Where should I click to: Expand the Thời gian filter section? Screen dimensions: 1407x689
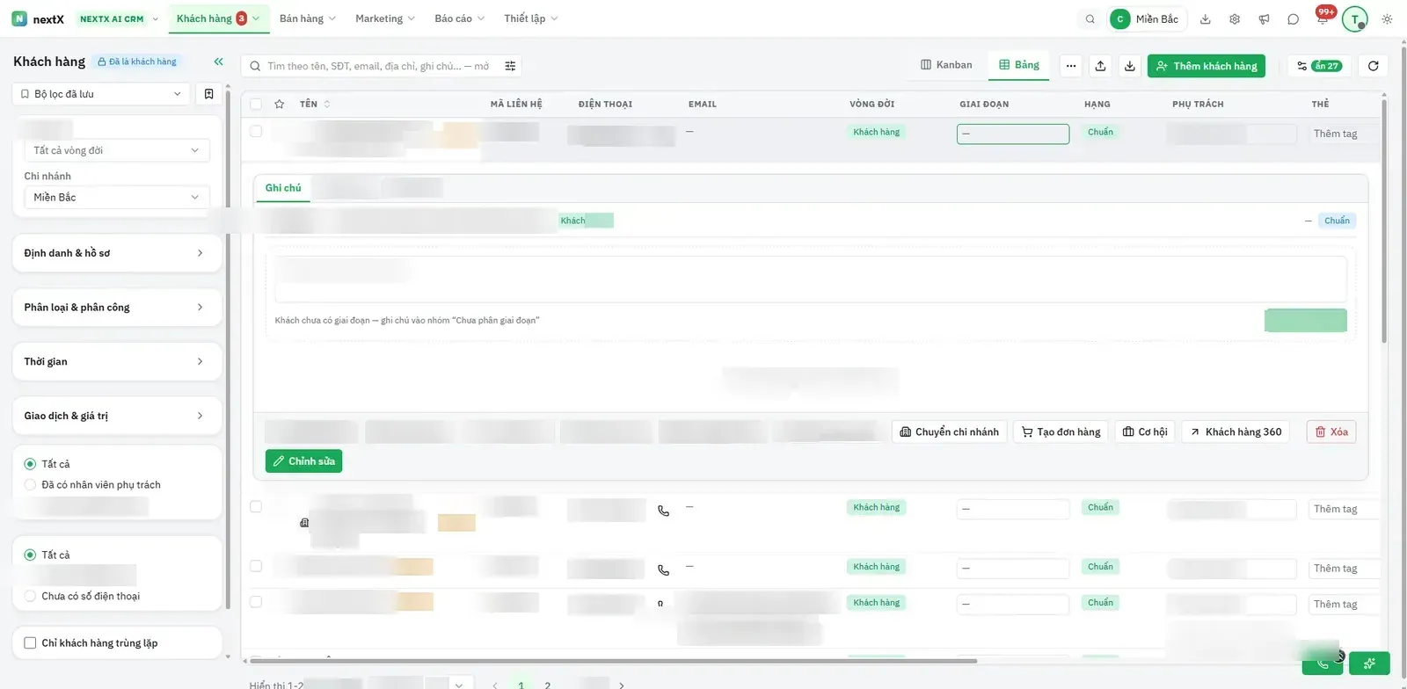pos(117,362)
